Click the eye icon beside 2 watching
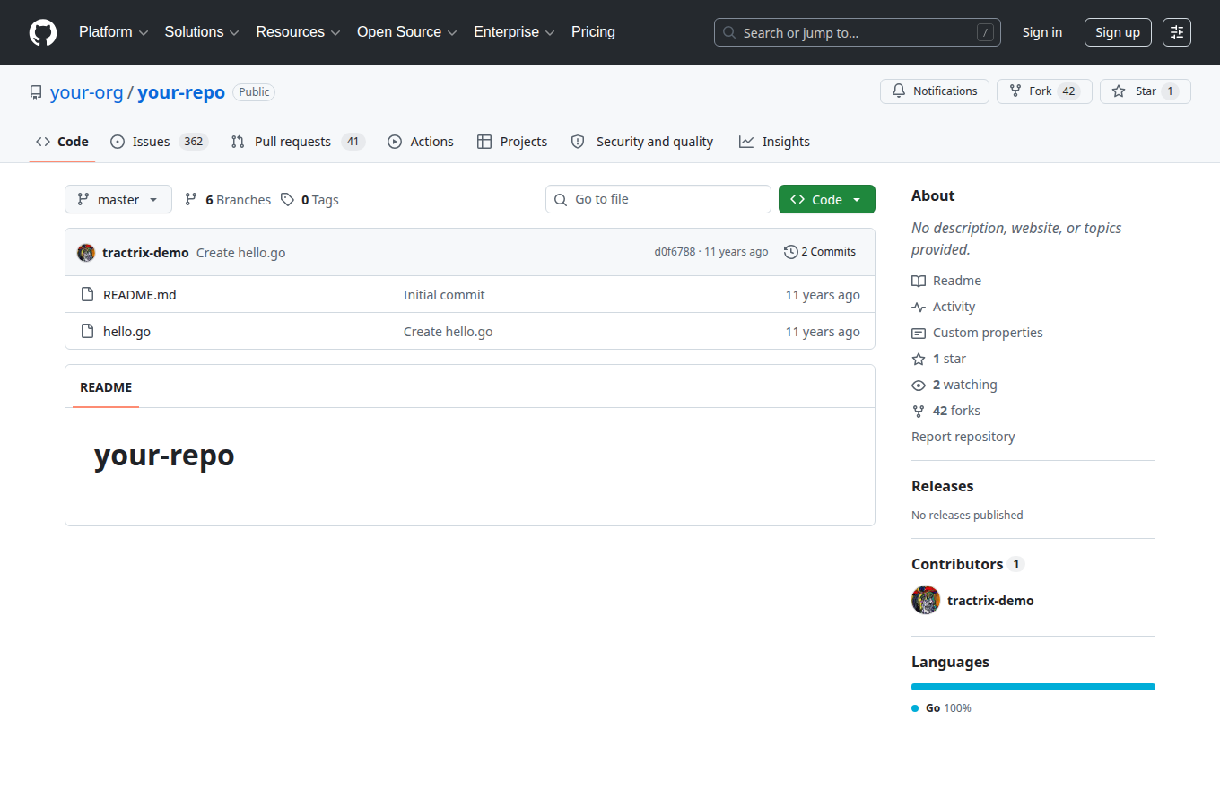This screenshot has width=1220, height=807. tap(919, 385)
